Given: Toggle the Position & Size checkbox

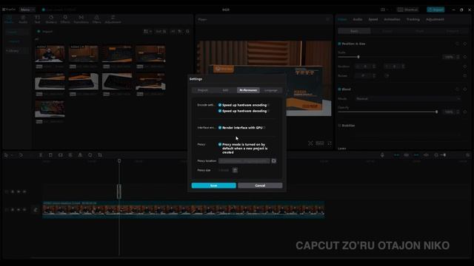Looking at the screenshot, I should pyautogui.click(x=339, y=44).
